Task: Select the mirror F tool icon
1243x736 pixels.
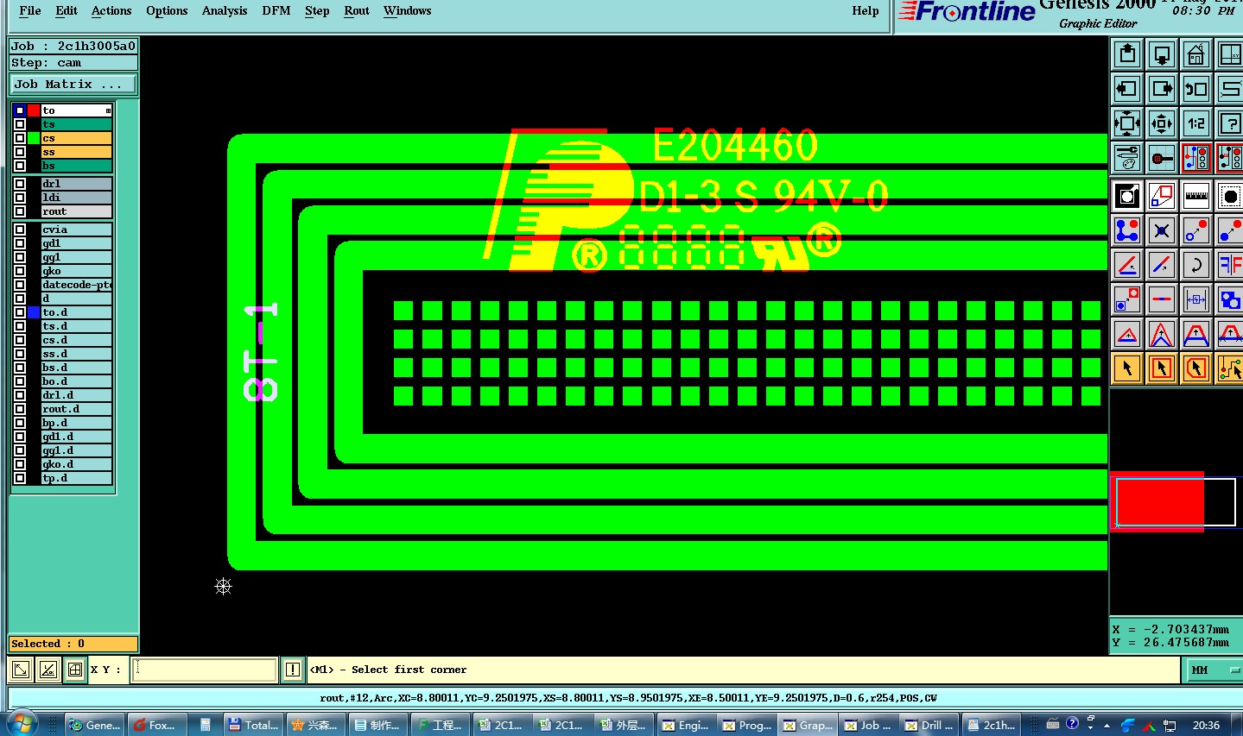Action: (x=1230, y=266)
